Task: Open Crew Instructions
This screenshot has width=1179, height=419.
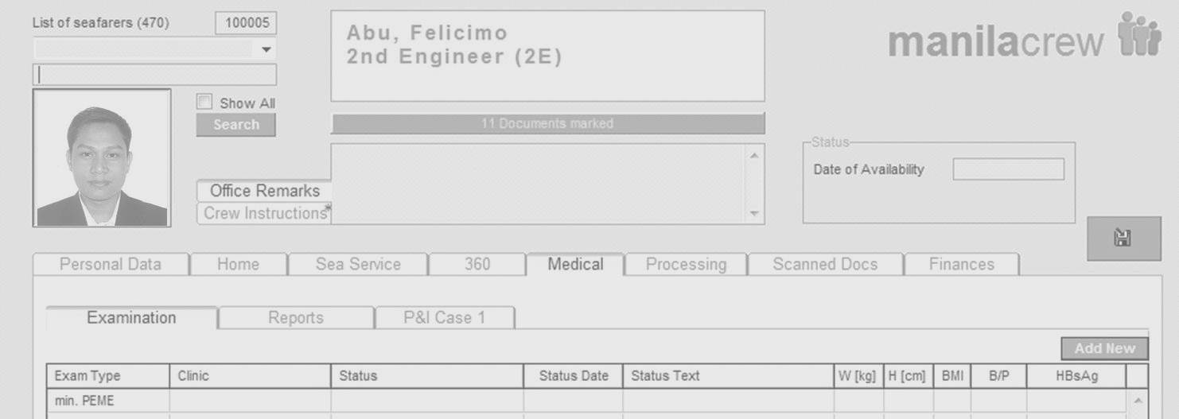Action: [264, 213]
